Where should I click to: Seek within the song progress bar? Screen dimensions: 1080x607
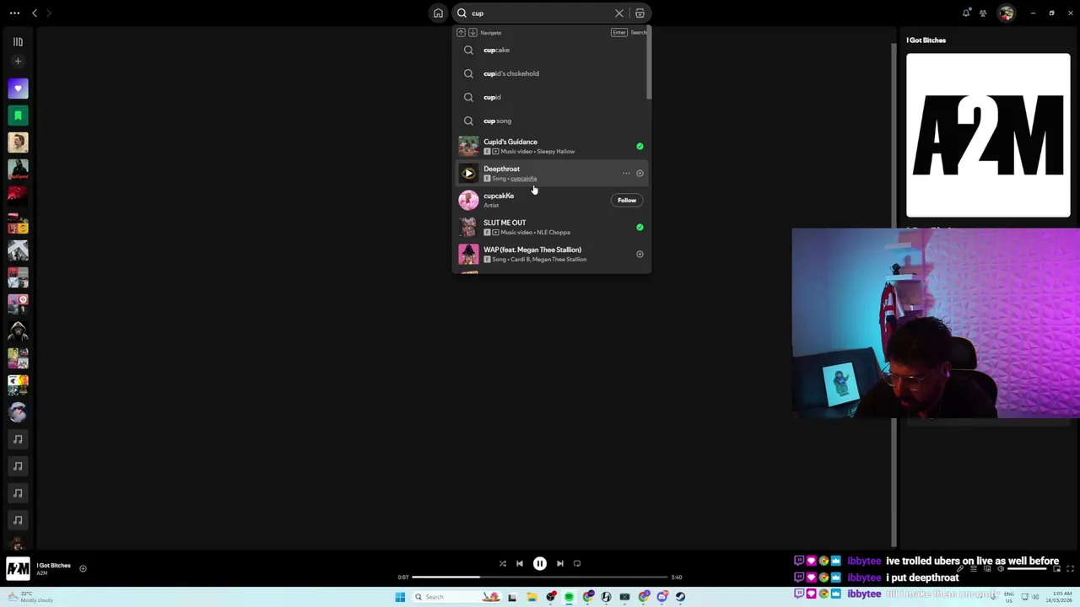coord(540,577)
